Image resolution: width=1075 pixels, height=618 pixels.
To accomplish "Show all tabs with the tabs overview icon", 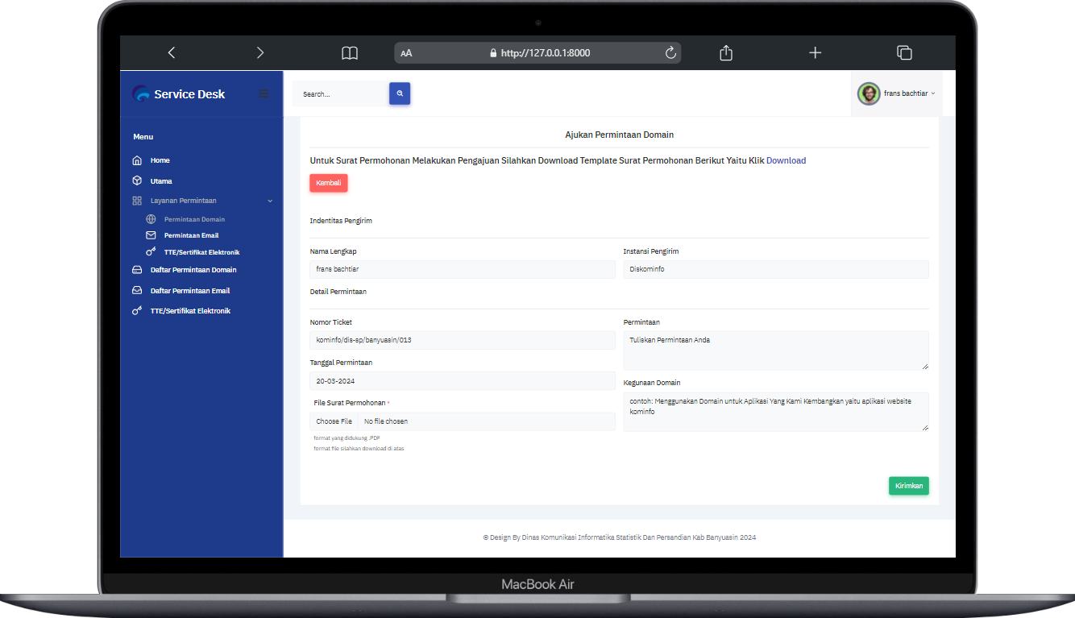I will [904, 53].
